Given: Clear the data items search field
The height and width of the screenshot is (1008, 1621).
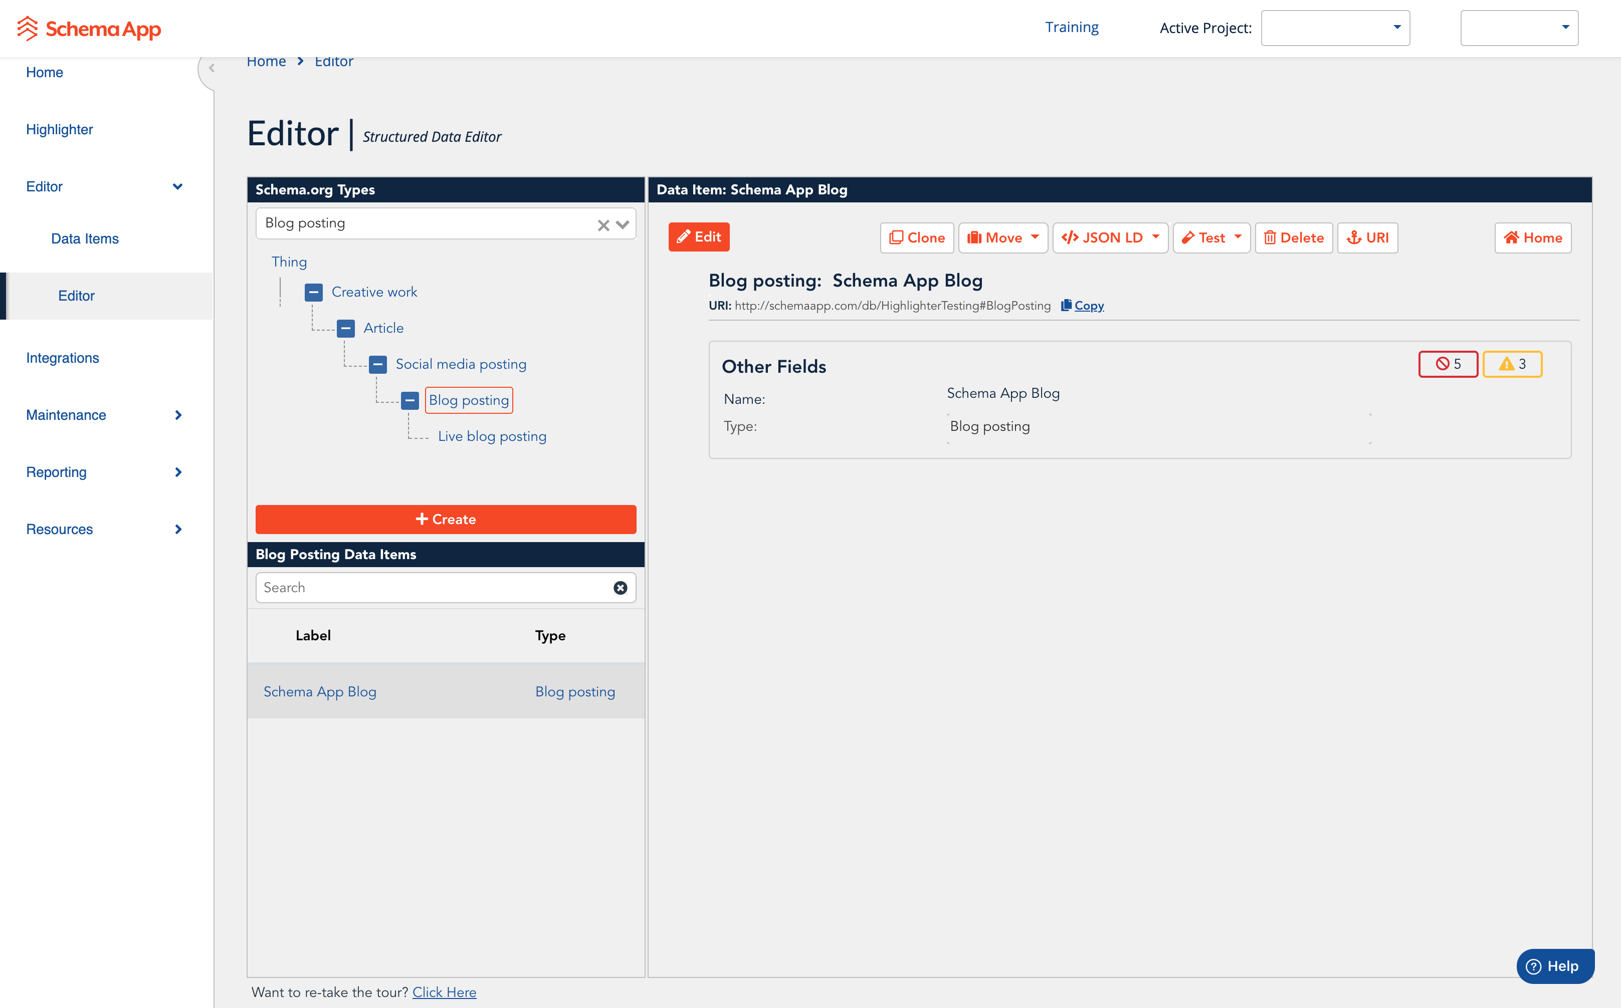Looking at the screenshot, I should pyautogui.click(x=620, y=587).
